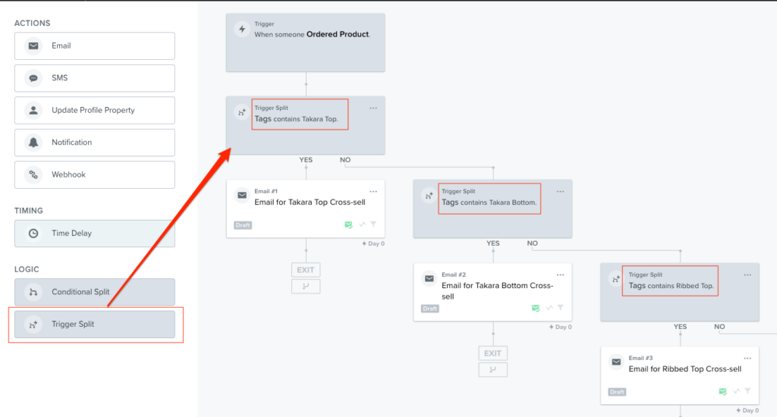This screenshot has width=777, height=417.
Task: Open three-dot menu on Takara Top trigger split
Action: (373, 108)
